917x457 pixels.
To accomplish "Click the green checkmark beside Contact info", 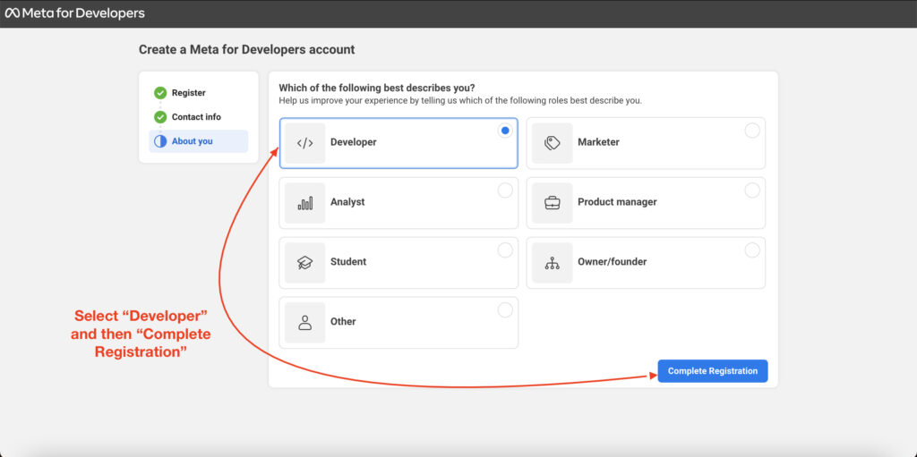I will tap(160, 117).
